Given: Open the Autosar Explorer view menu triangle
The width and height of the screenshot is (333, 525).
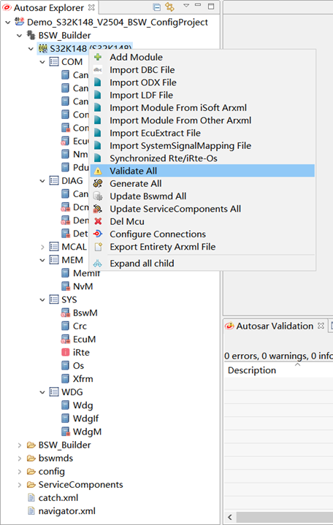Looking at the screenshot, I should (x=186, y=6).
